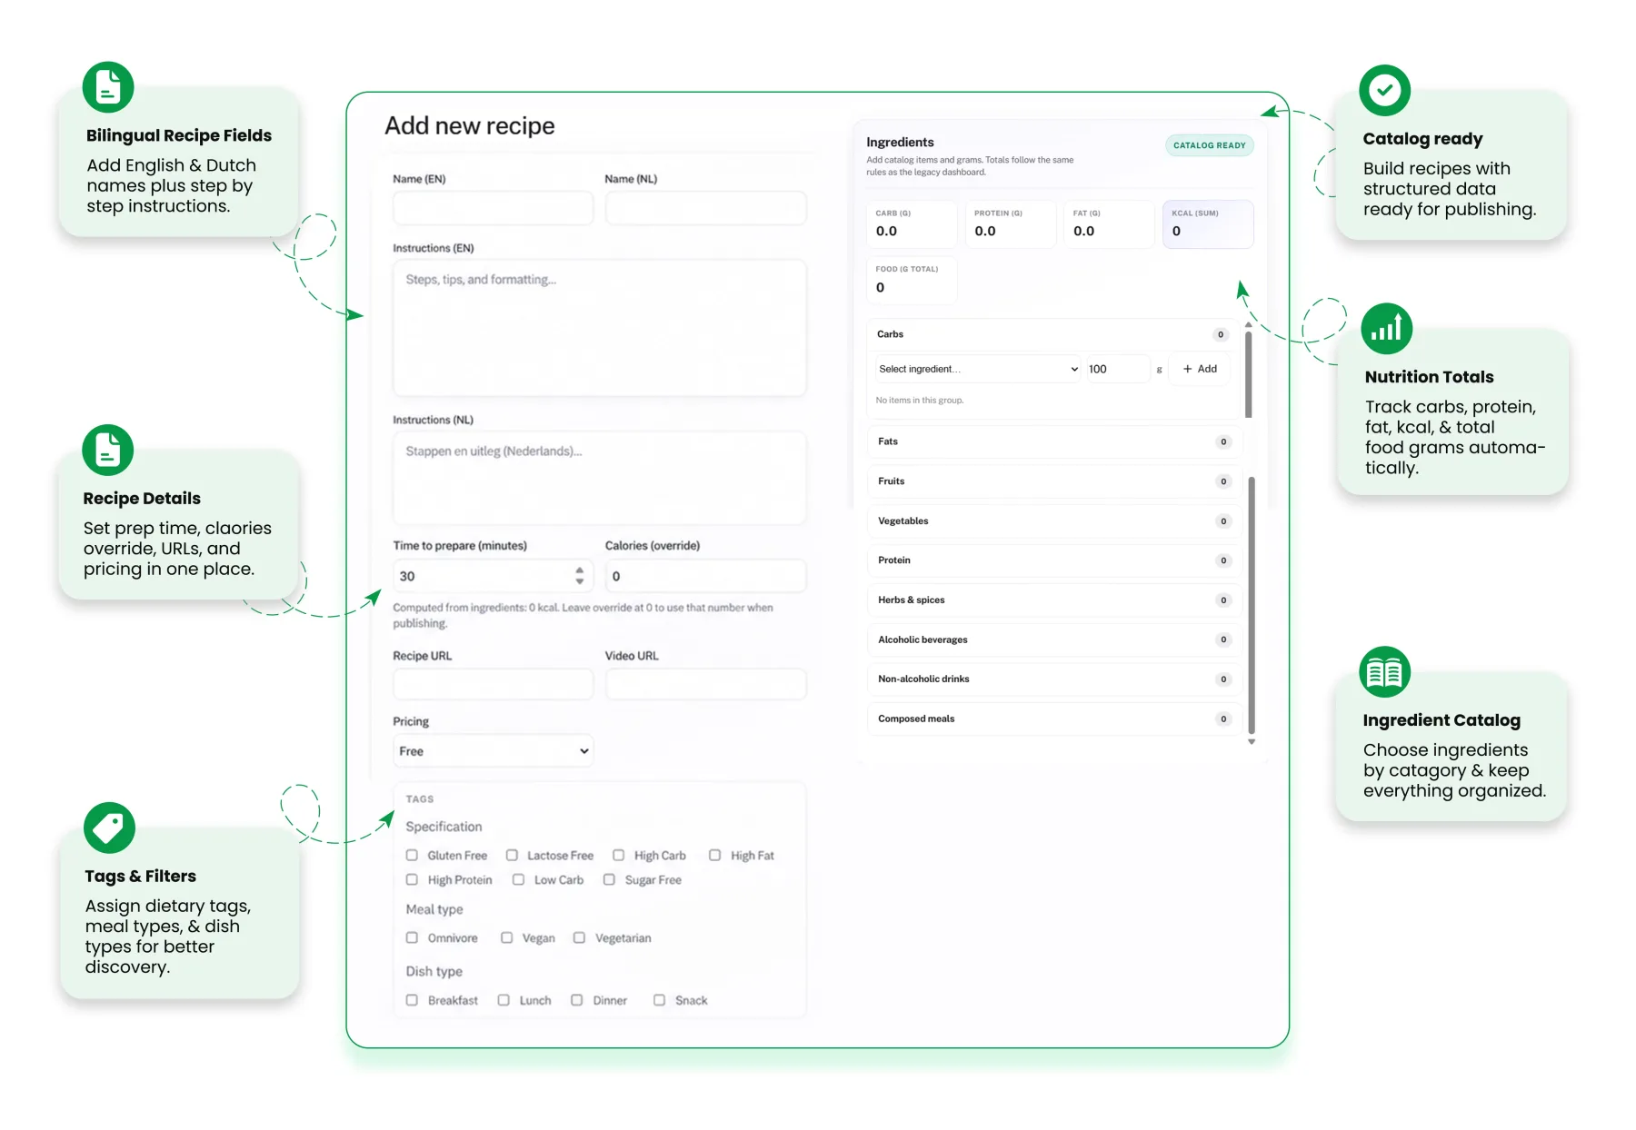Viewport: 1636px width, 1130px height.
Task: Click the Bilingual Recipe Fields document icon
Action: [108, 87]
